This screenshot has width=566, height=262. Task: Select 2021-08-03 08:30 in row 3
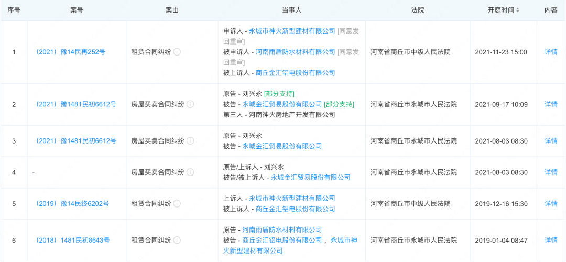(x=502, y=141)
